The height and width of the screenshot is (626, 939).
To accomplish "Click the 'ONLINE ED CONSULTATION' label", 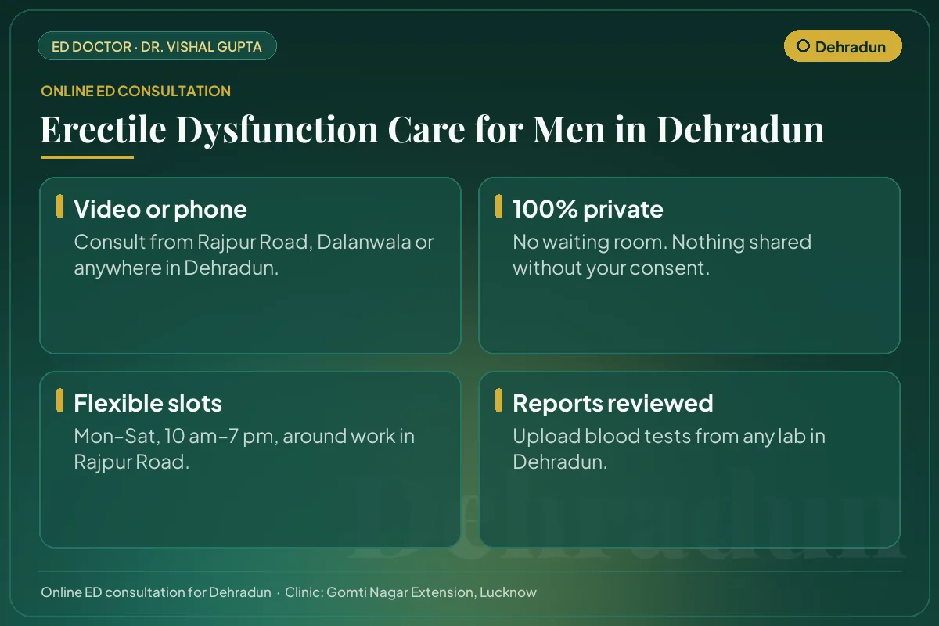I will [x=135, y=91].
